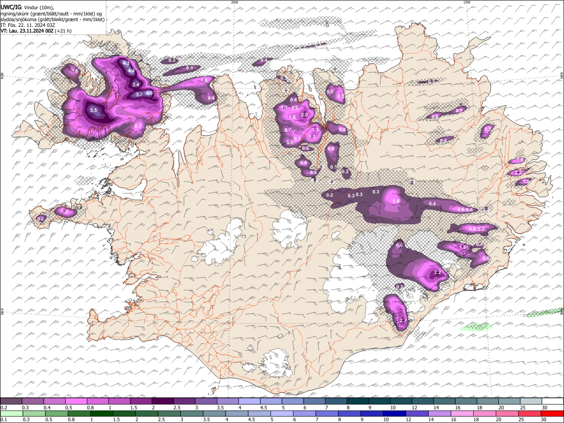The width and height of the screenshot is (564, 423).
Task: Select the lower legend swatch for 16–18
Action: [462, 413]
